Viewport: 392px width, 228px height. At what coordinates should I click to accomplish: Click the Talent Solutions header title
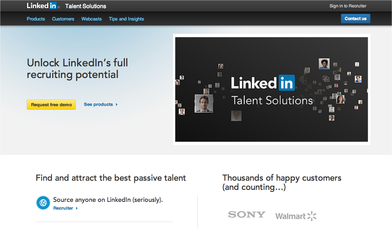pos(86,6)
